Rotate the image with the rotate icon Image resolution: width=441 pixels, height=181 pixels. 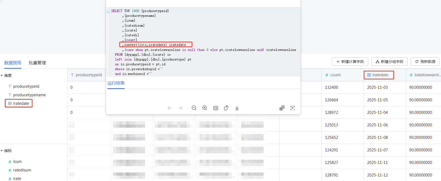[226, 108]
